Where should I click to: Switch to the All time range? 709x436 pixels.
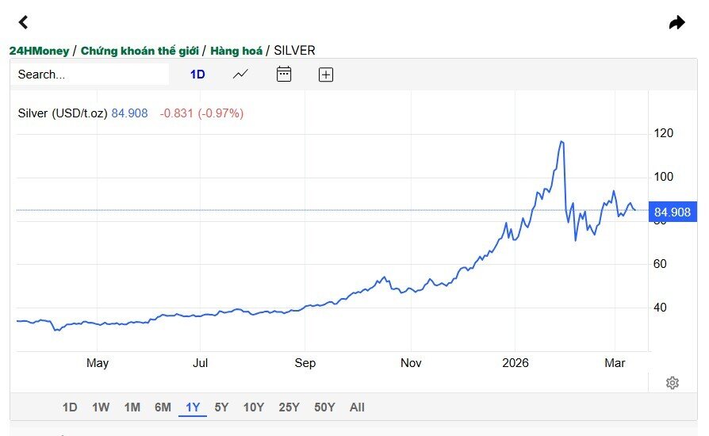357,407
